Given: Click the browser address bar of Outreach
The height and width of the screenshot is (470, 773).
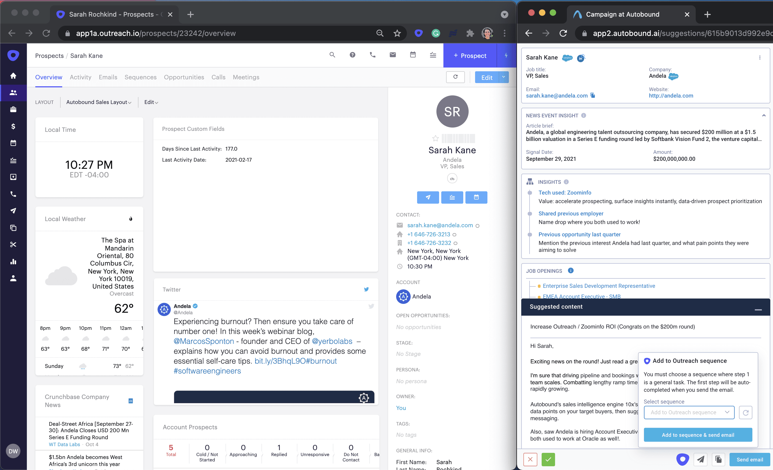Looking at the screenshot, I should 220,33.
